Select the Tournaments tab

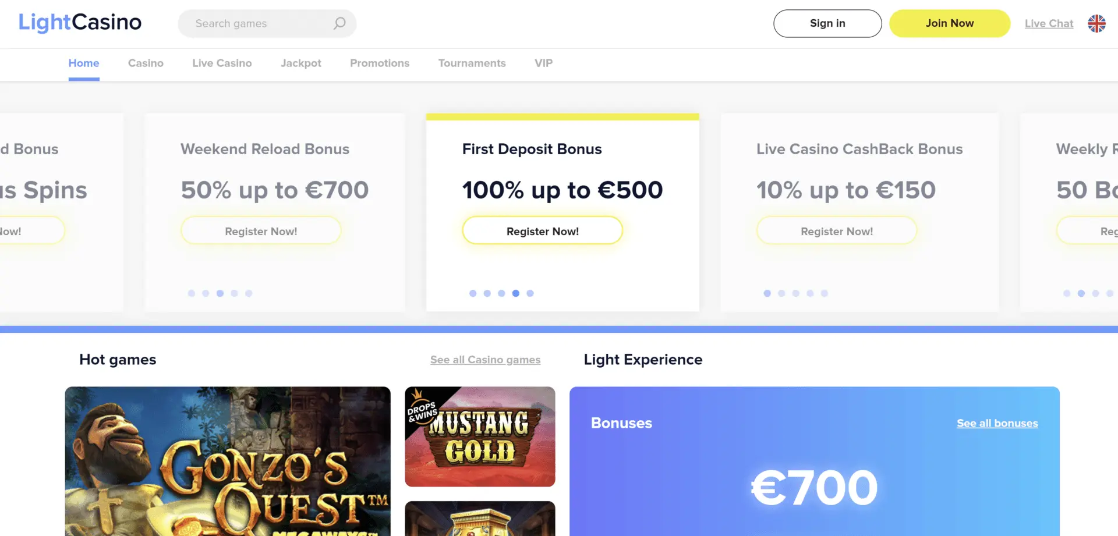(x=472, y=63)
